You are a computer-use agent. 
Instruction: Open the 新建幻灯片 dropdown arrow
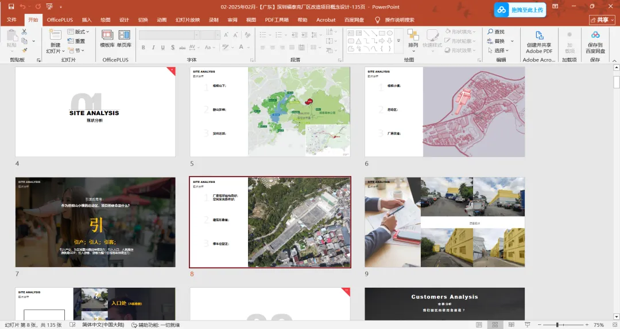63,51
